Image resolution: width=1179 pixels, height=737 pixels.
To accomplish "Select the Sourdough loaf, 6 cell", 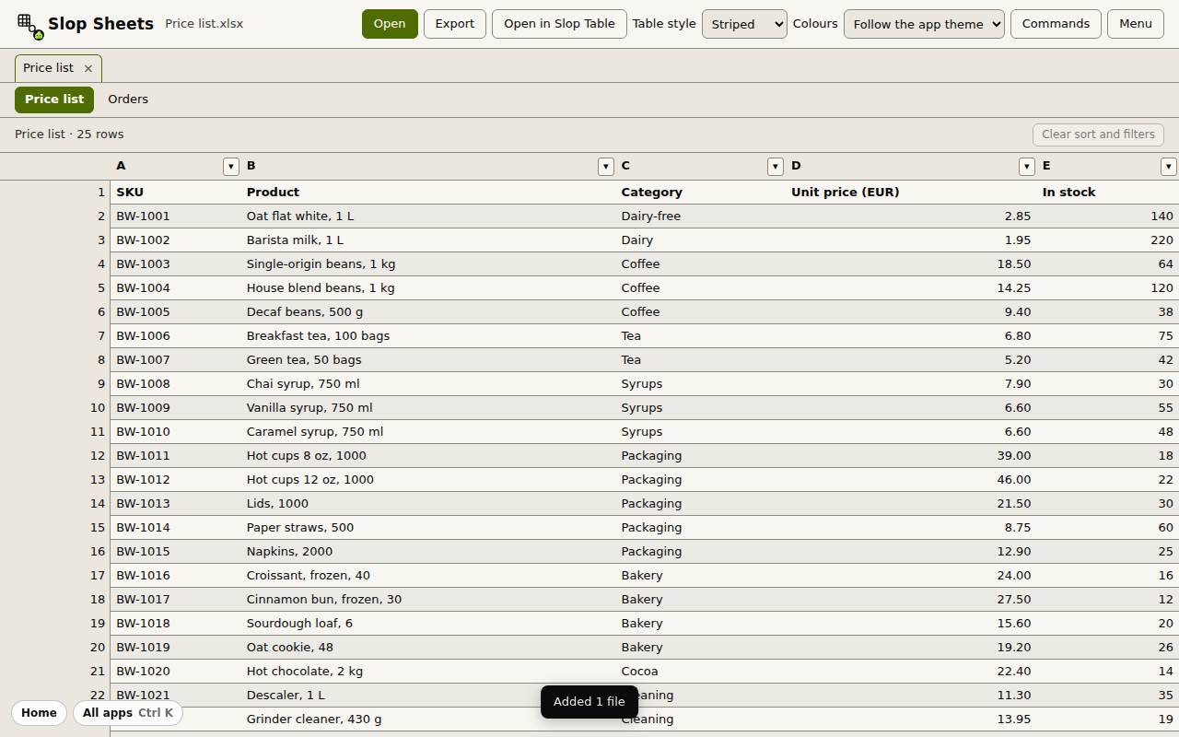I will (x=428, y=624).
